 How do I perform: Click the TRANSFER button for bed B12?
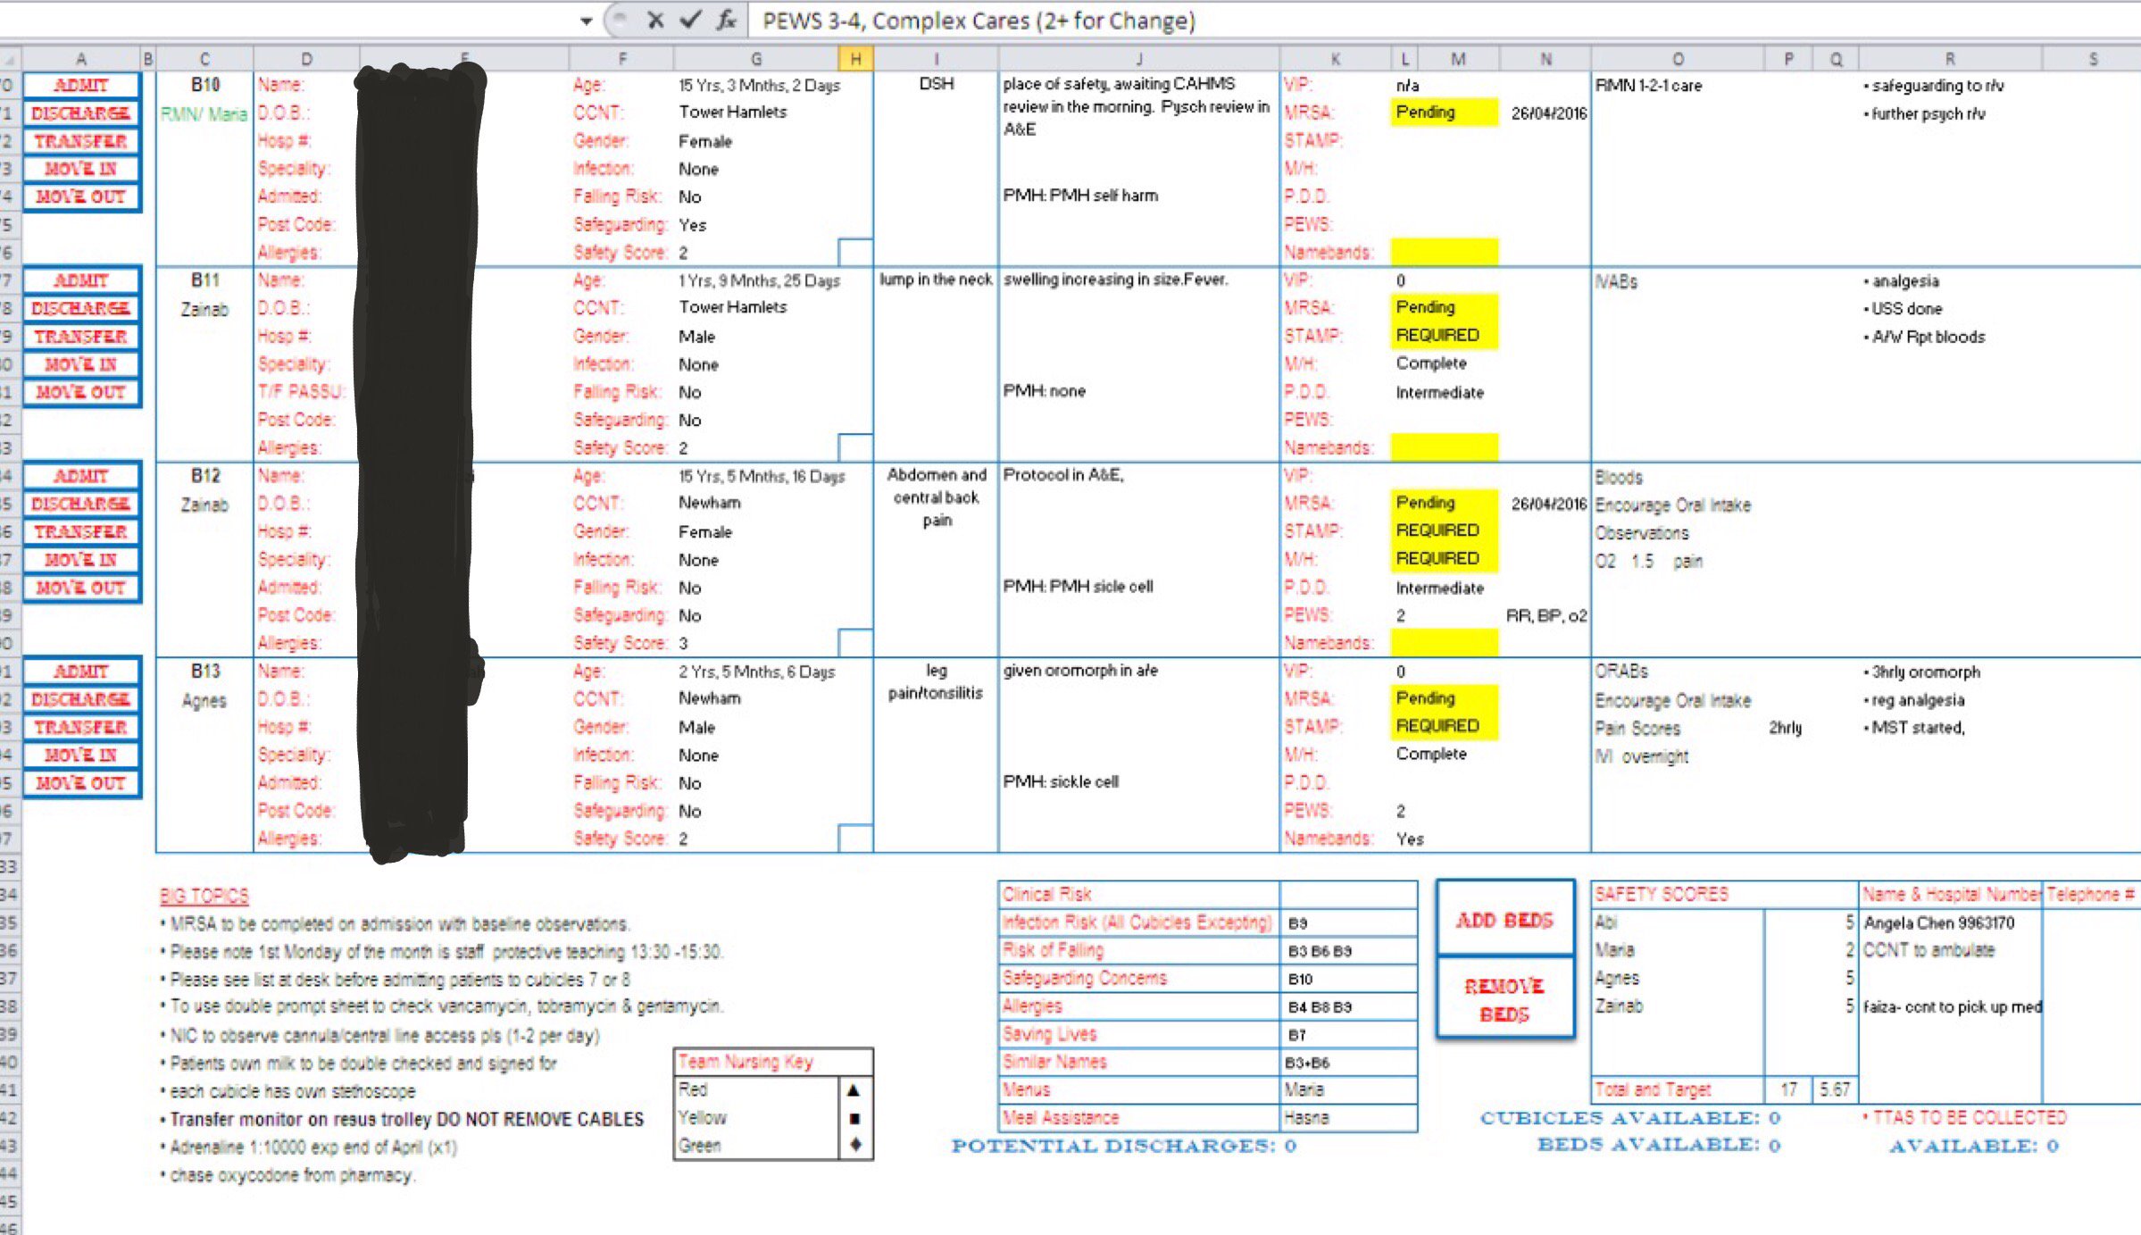(x=81, y=531)
